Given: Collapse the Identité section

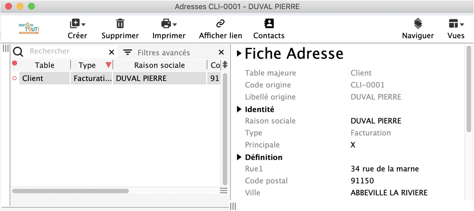Looking at the screenshot, I should click(239, 109).
